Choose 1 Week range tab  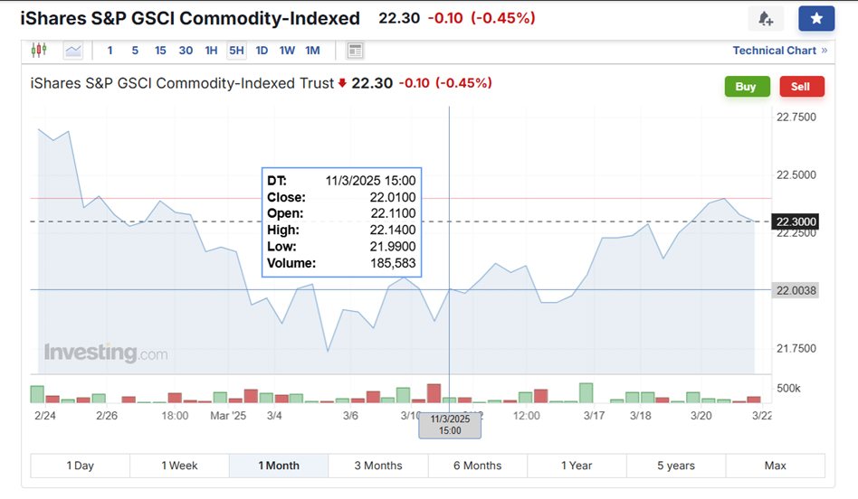179,466
